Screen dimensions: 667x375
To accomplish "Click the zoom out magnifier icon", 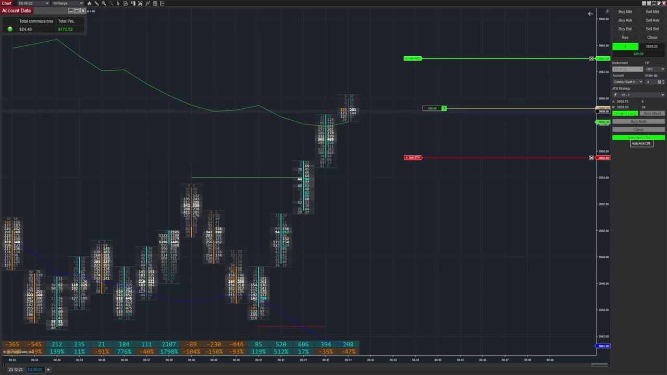I will click(111, 3).
